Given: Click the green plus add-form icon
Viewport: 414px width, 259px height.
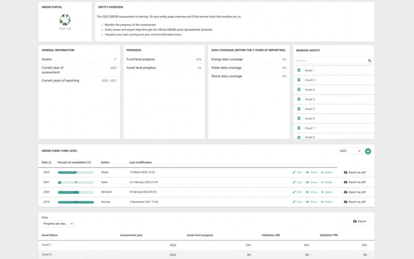Looking at the screenshot, I should (368, 151).
